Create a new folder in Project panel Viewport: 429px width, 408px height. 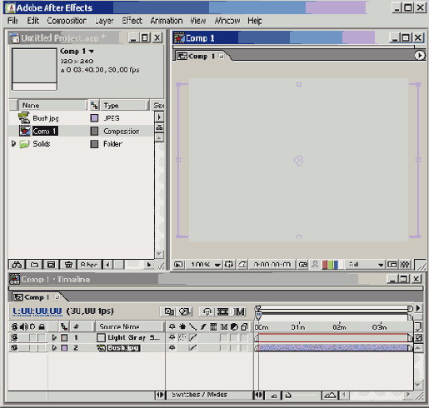[x=34, y=265]
